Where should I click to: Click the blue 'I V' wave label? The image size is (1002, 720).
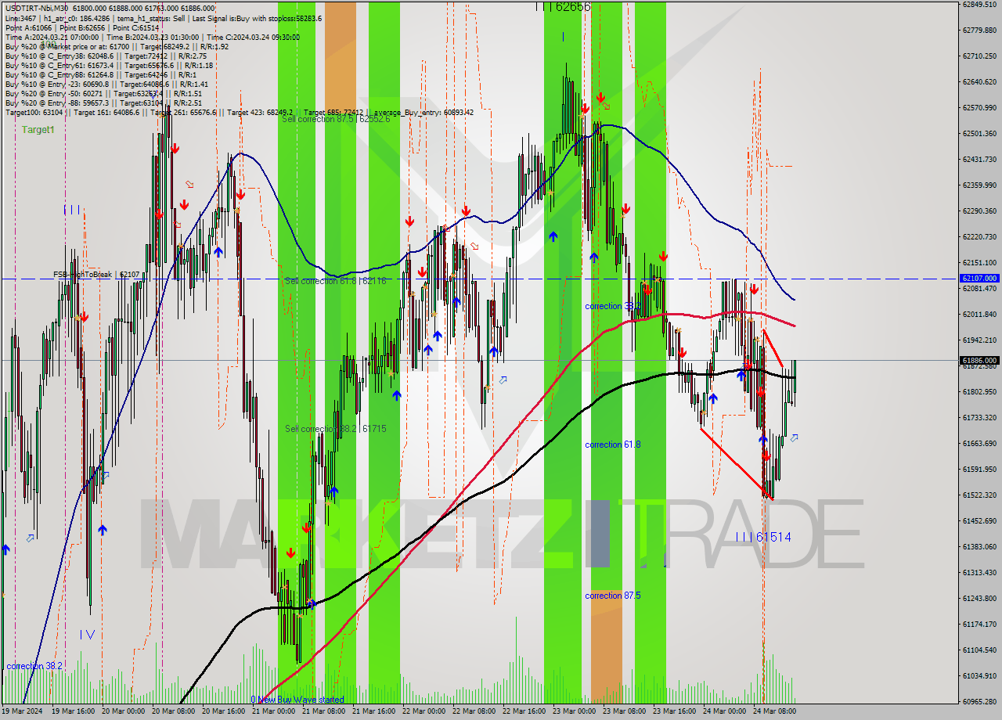(x=88, y=635)
